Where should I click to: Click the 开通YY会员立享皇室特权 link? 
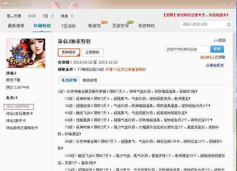125,70
